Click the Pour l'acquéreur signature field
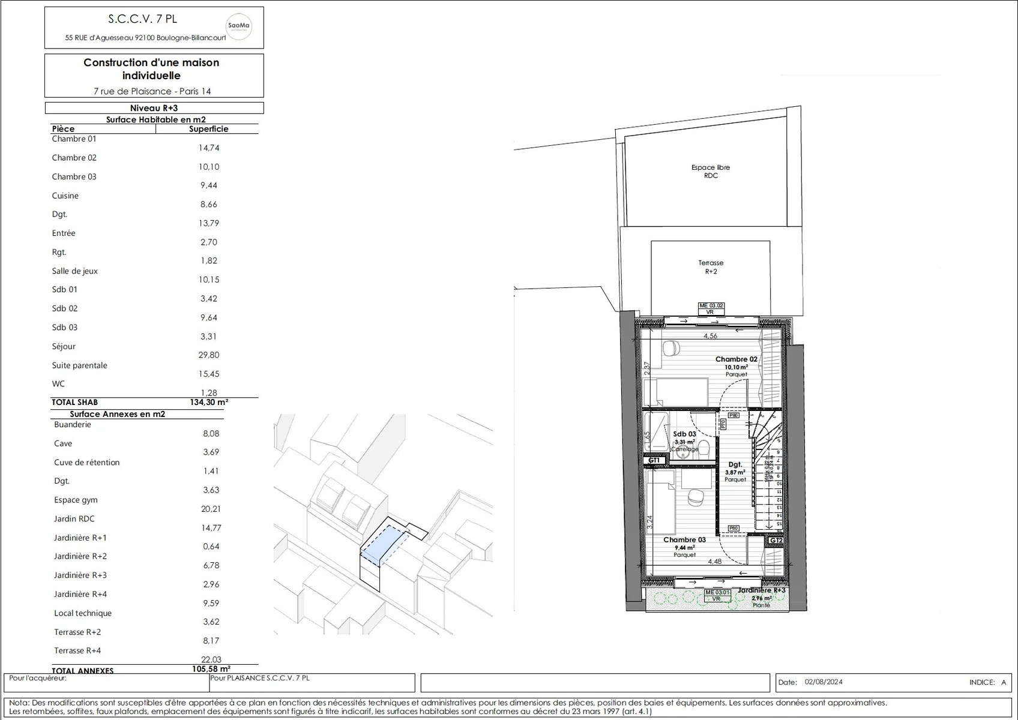The height and width of the screenshot is (720, 1018). 106,683
